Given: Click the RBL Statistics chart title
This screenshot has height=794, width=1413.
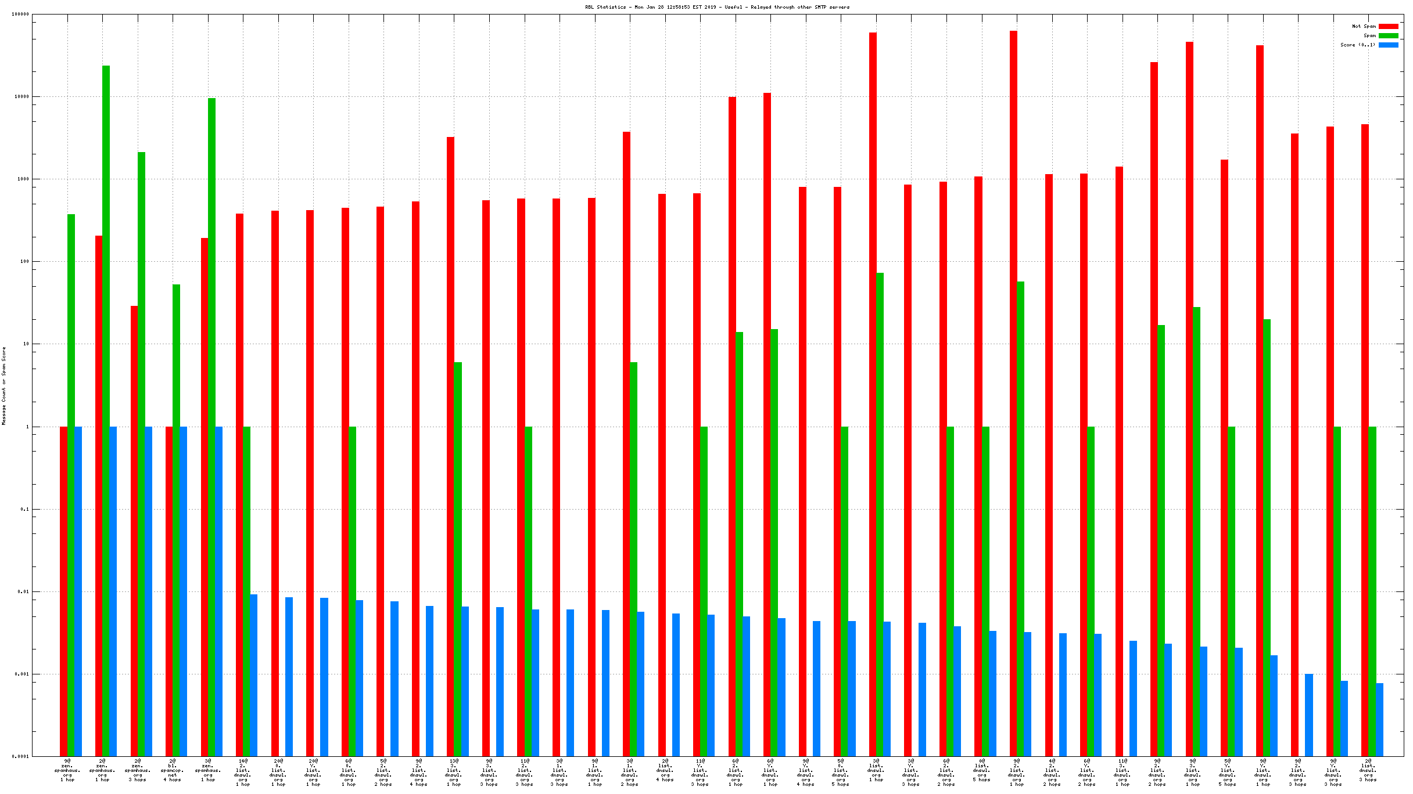Looking at the screenshot, I should click(717, 7).
